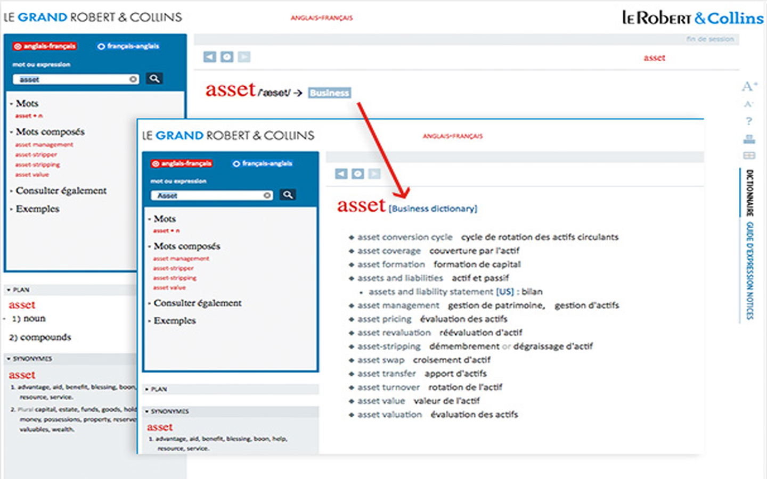The width and height of the screenshot is (767, 479).
Task: Click the 'asset • n' entry in the rear window
Action: [x=29, y=115]
